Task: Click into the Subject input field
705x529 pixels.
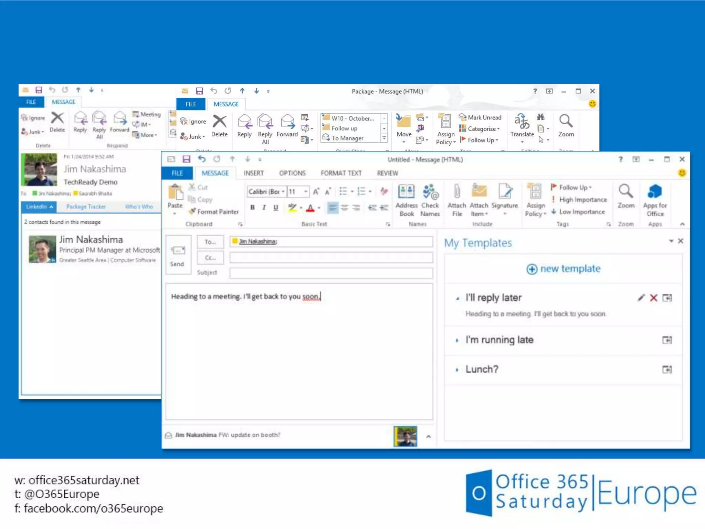Action: coord(331,273)
